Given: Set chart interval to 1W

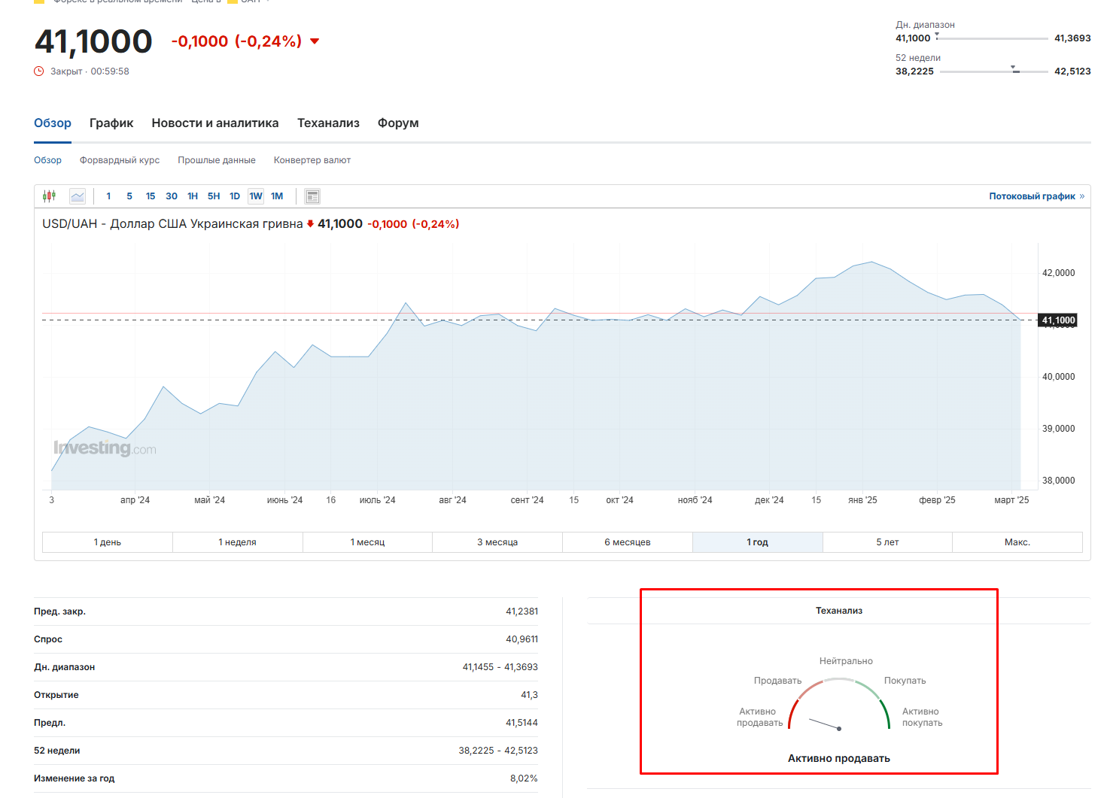Looking at the screenshot, I should coord(256,196).
